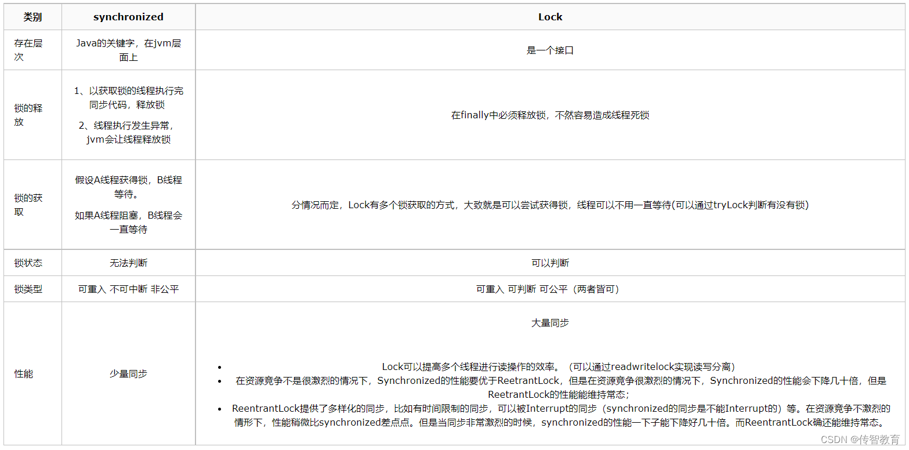Click '如果A线程阻塞，B线程会一直等待' text

pyautogui.click(x=128, y=222)
